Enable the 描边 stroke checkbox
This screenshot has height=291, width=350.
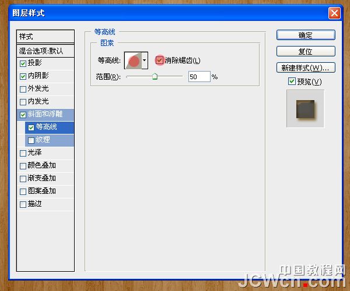[x=23, y=204]
